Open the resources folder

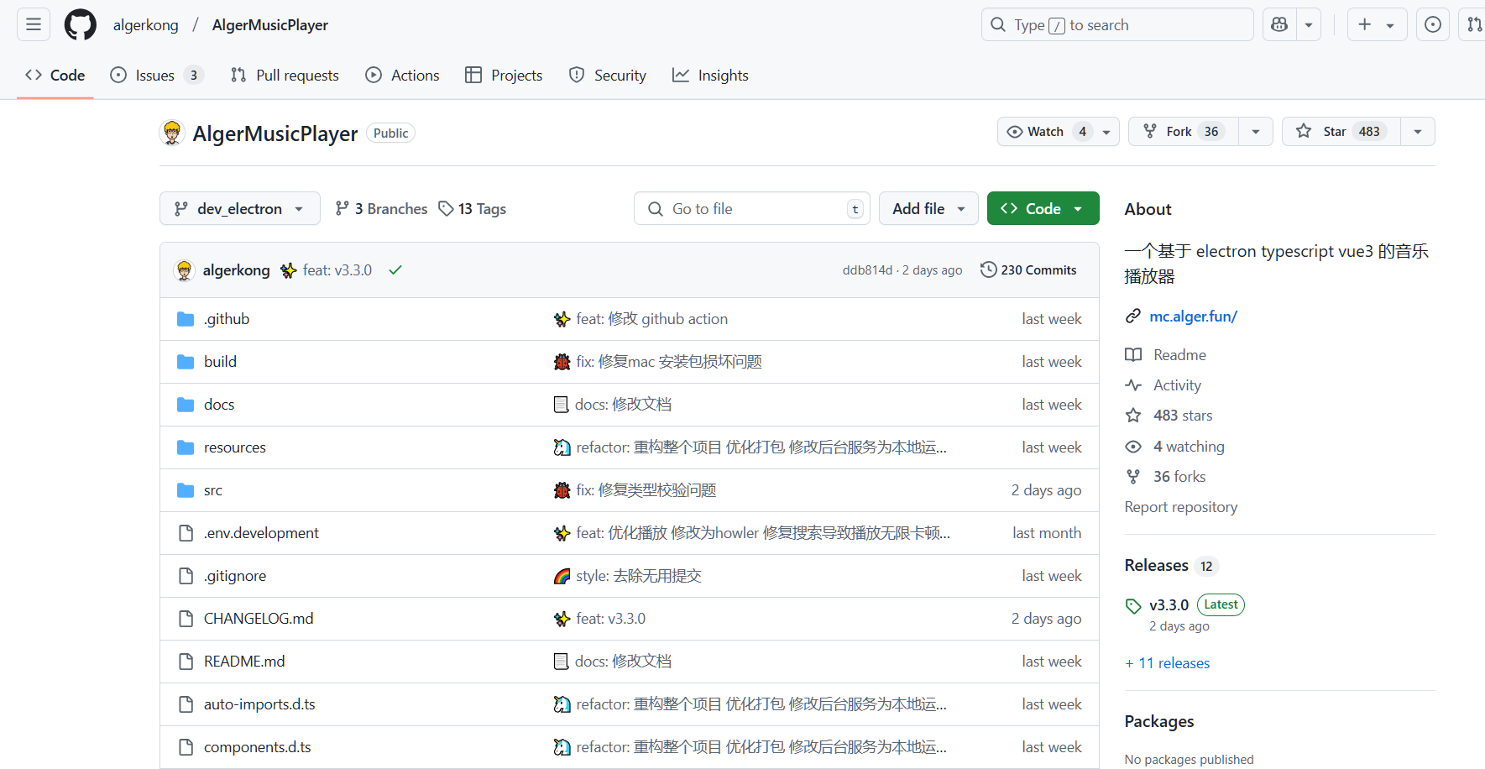click(x=234, y=447)
